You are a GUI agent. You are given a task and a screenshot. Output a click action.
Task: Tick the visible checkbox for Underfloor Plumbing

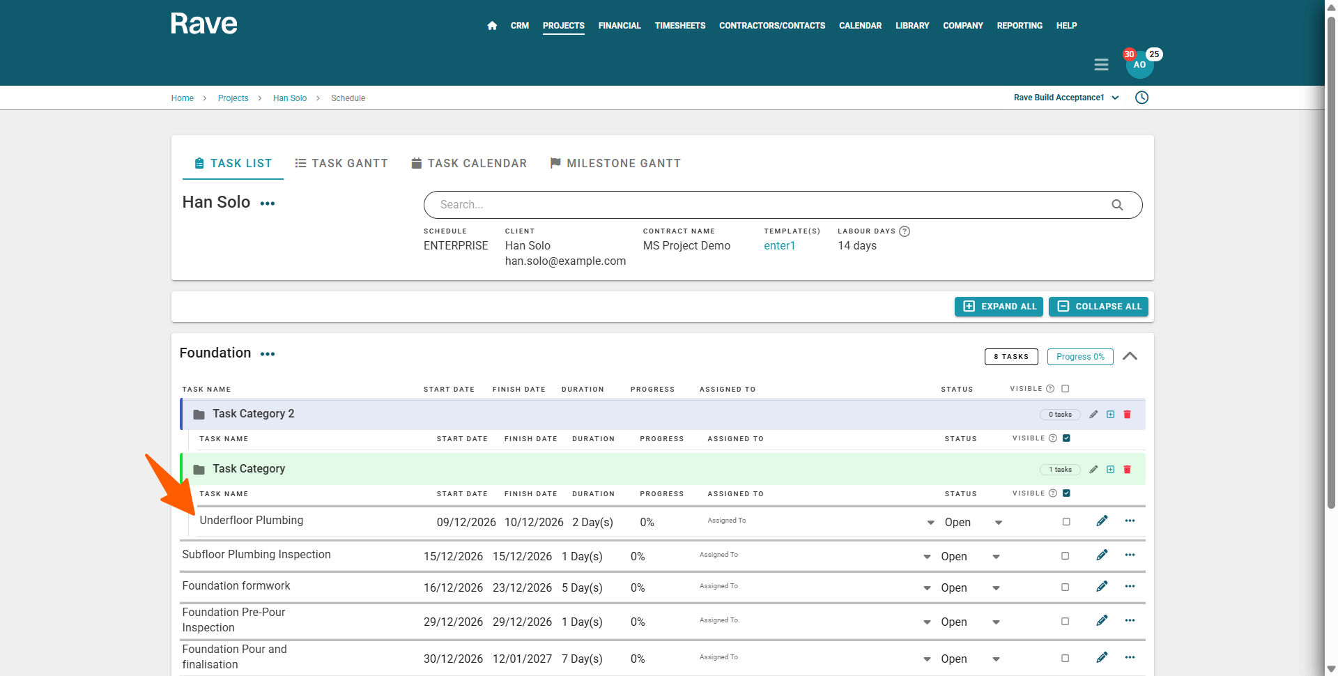click(x=1066, y=522)
